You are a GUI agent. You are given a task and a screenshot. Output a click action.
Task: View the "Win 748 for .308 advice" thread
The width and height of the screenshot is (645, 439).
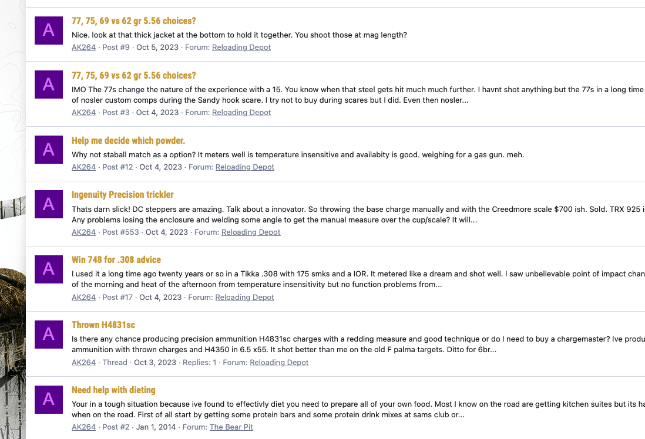[x=116, y=259]
